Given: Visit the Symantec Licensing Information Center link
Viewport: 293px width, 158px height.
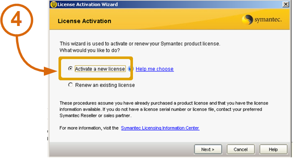Looking at the screenshot, I should coord(160,128).
